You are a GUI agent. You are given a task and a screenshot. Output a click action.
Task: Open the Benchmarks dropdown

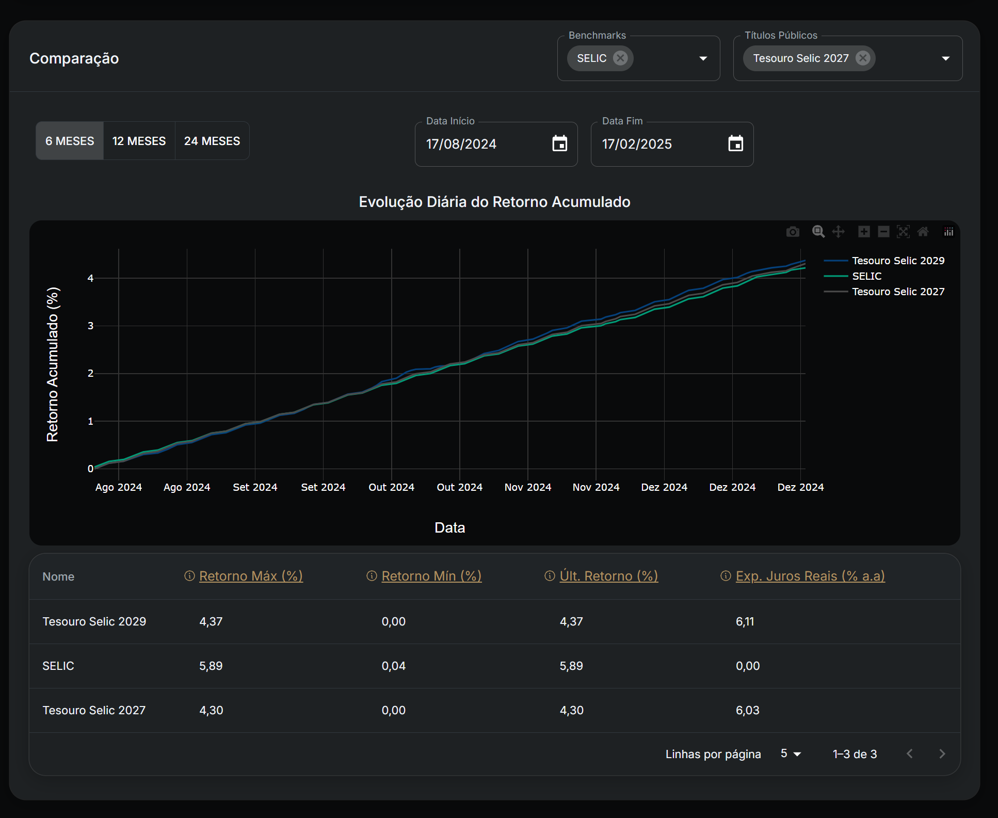[703, 58]
